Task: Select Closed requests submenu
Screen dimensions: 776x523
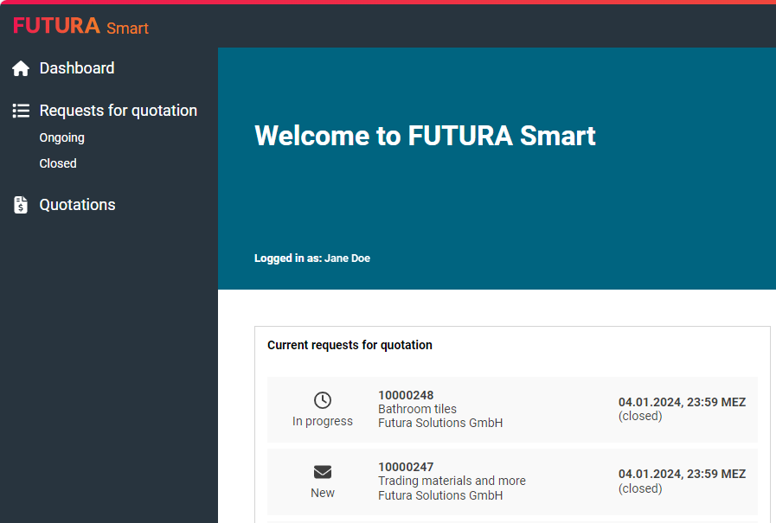Action: pyautogui.click(x=58, y=163)
